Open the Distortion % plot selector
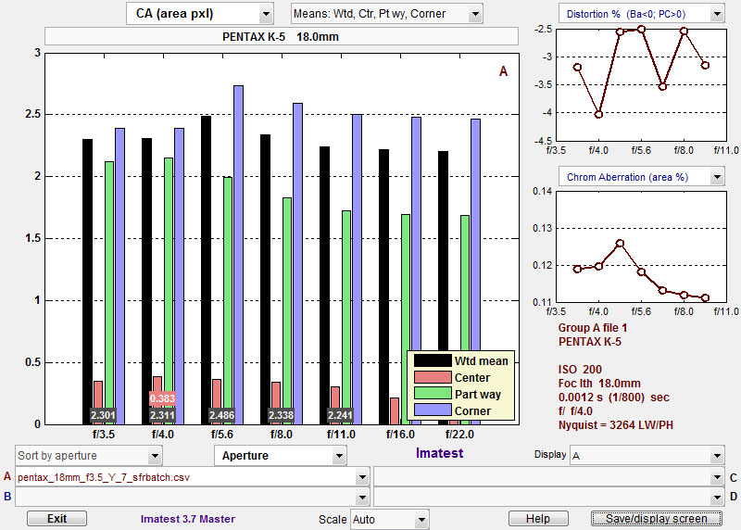This screenshot has height=530, width=741. pyautogui.click(x=641, y=14)
